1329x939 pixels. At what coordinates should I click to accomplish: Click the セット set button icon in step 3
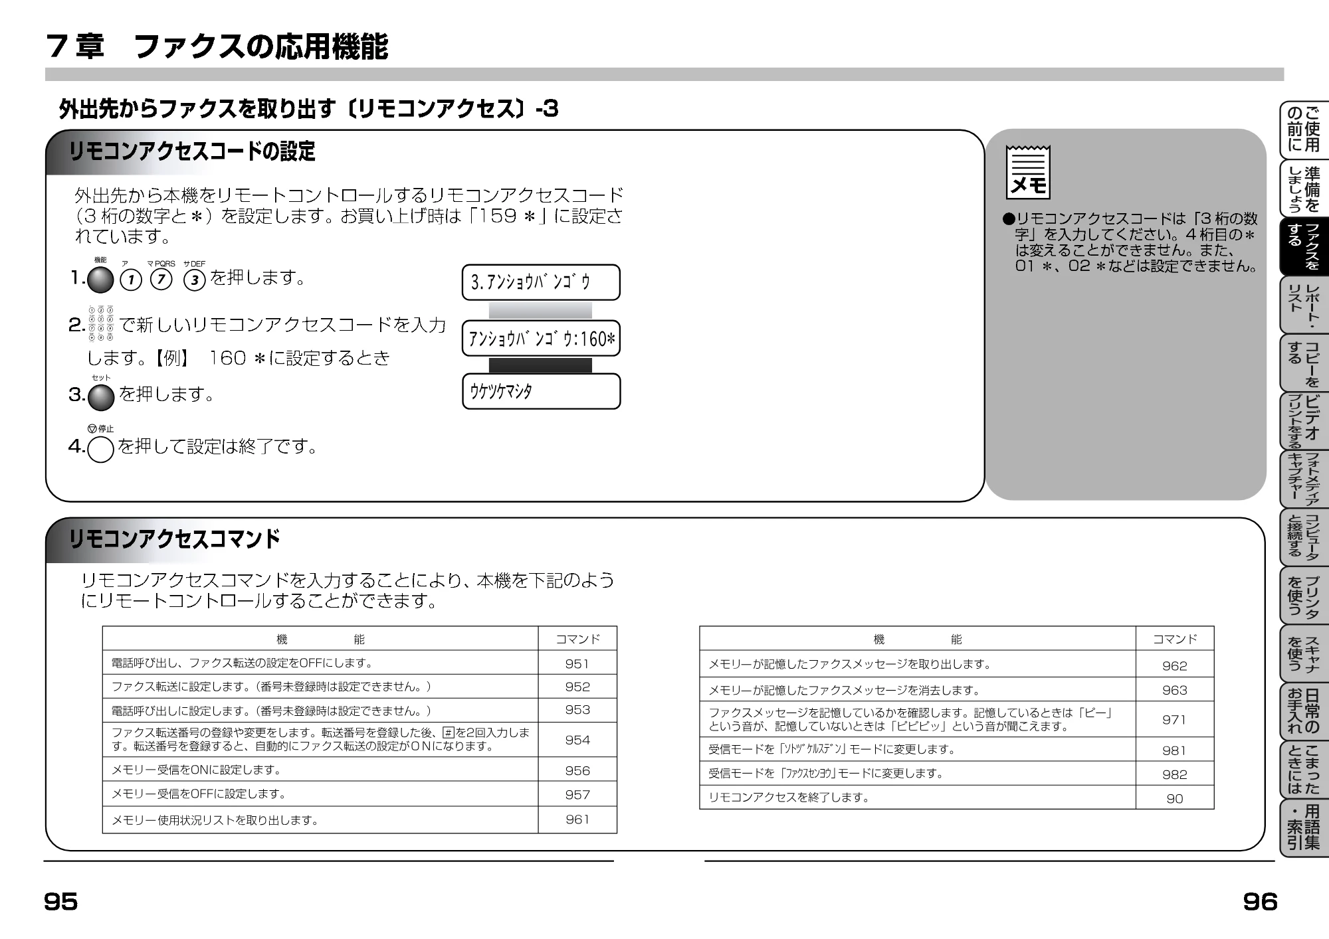pyautogui.click(x=101, y=397)
